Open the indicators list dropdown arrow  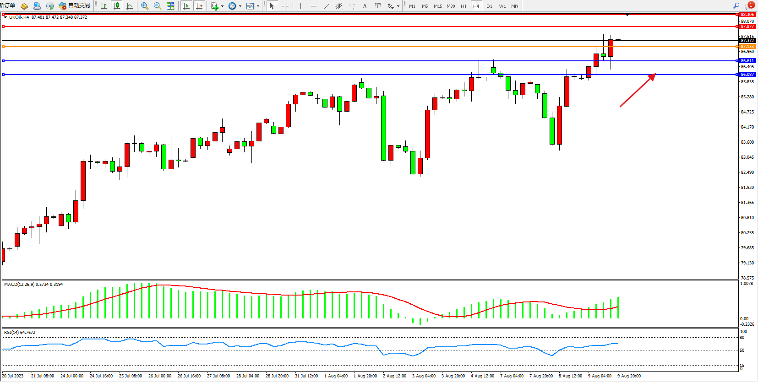pyautogui.click(x=223, y=6)
